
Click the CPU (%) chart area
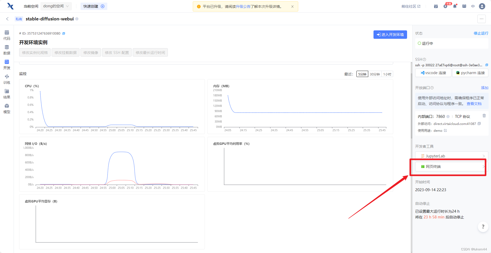tap(112, 107)
